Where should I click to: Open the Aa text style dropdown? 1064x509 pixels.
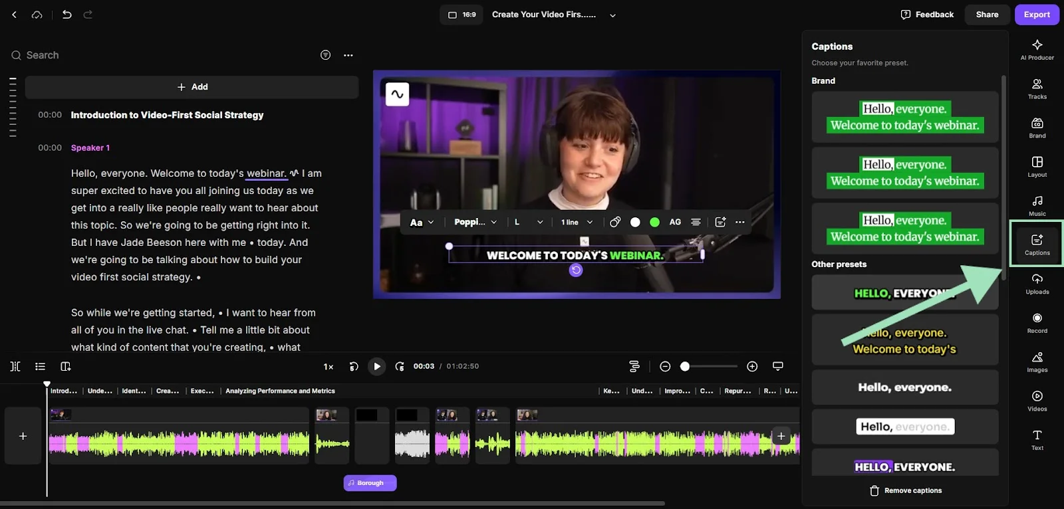pyautogui.click(x=422, y=222)
